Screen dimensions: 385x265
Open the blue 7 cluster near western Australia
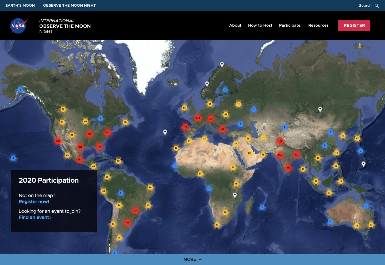point(330,221)
